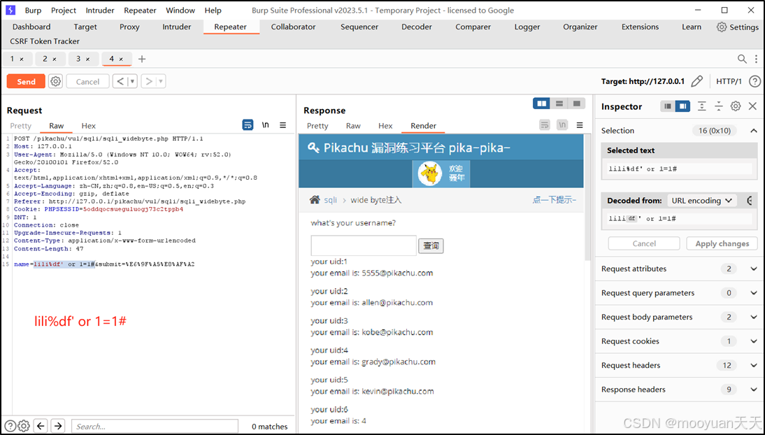Screen dimensions: 765x435
Task: Expand all Inspector sections icon
Action: coord(701,106)
